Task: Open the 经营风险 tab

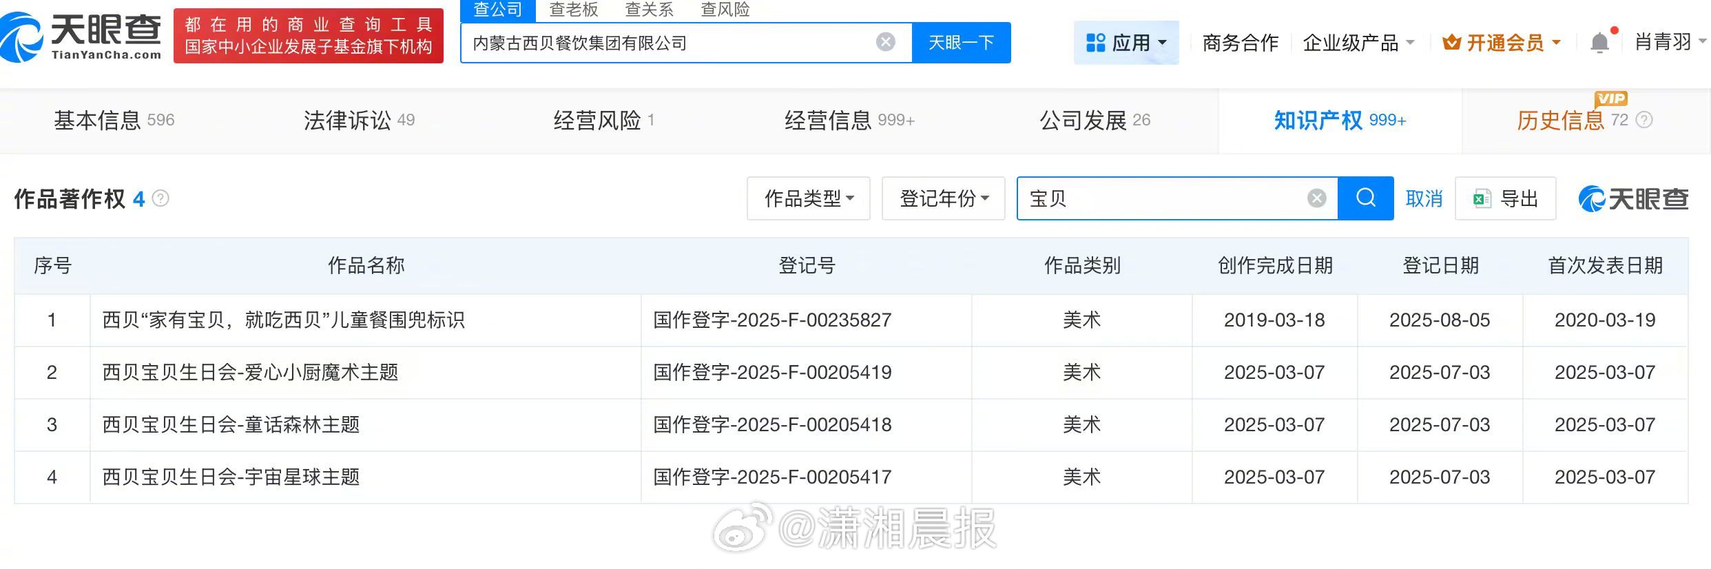Action: tap(604, 120)
